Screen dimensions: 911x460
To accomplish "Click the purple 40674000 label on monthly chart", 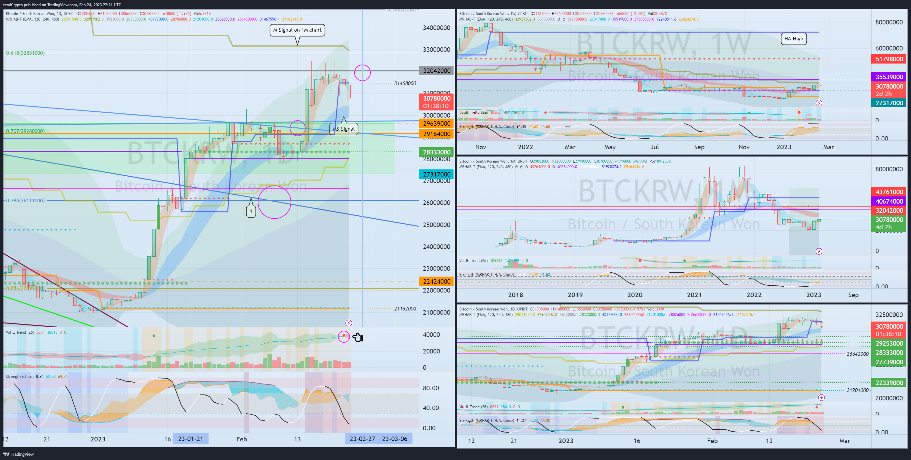I will click(889, 201).
